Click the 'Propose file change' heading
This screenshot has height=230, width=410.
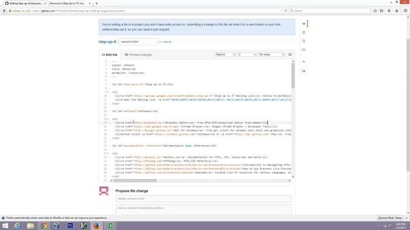(x=132, y=191)
